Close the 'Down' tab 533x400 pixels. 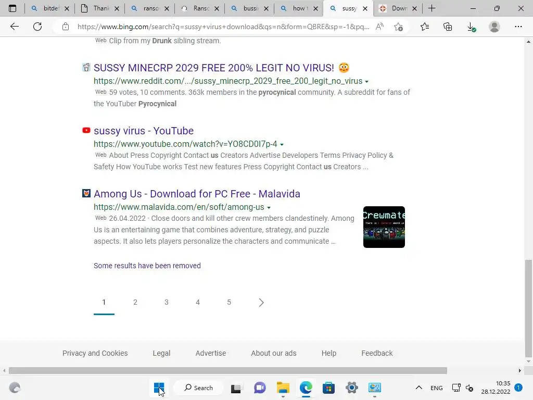(x=414, y=8)
